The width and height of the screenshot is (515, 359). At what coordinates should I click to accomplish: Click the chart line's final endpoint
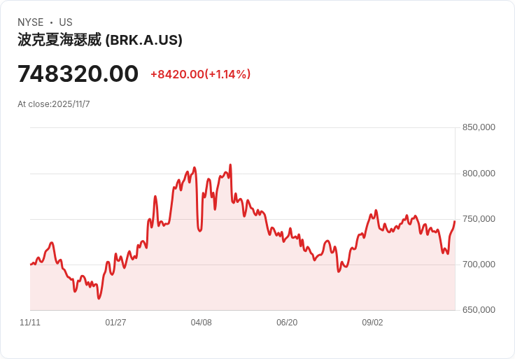pyautogui.click(x=455, y=222)
